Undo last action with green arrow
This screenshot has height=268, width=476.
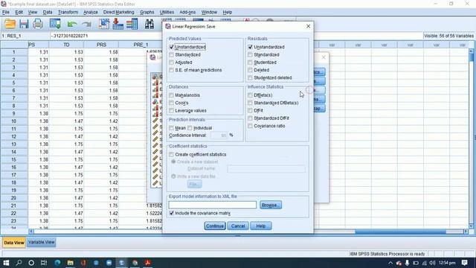point(72,24)
